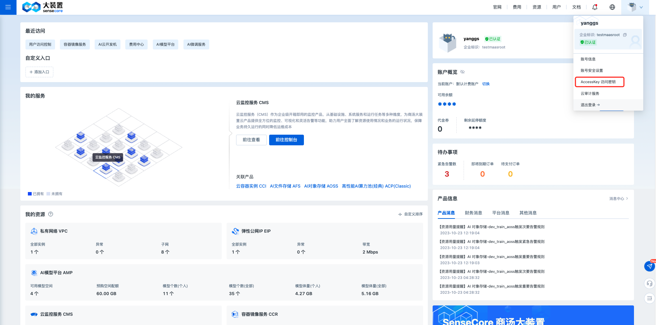Open the 用户访问控制 recent shortcut
The height and width of the screenshot is (325, 656).
pos(40,44)
